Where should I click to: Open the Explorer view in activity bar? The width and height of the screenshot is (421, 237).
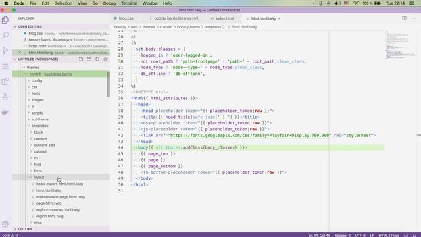point(5,20)
